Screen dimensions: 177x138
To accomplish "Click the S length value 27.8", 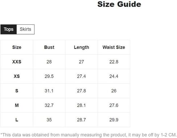I will click(x=82, y=91).
